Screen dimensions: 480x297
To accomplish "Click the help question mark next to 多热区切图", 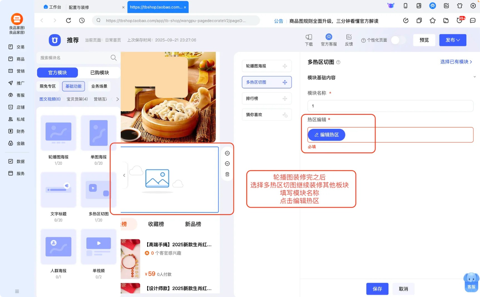I will [x=338, y=62].
